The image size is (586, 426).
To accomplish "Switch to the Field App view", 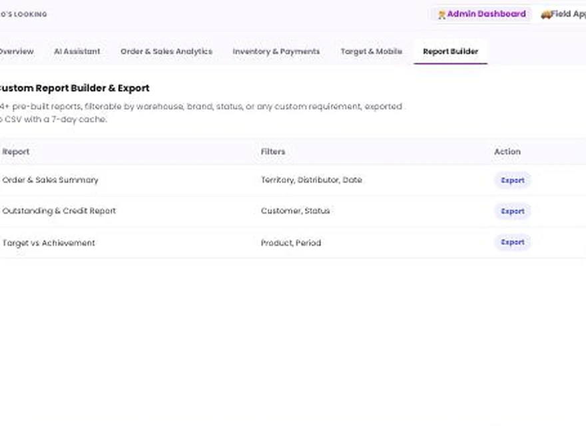I will coord(563,14).
